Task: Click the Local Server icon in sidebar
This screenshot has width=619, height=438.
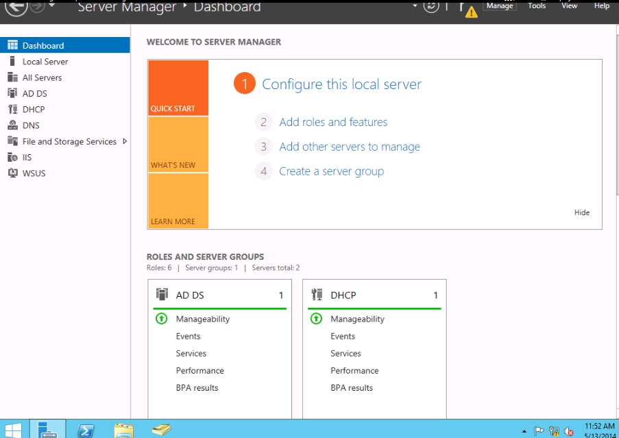Action: click(x=12, y=61)
